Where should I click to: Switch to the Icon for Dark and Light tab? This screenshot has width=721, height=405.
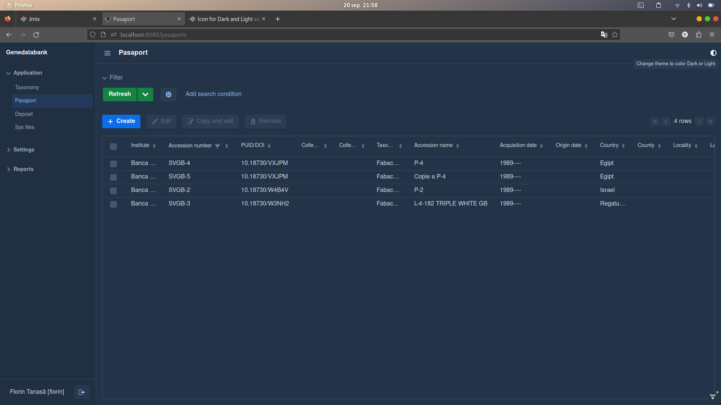pyautogui.click(x=228, y=19)
